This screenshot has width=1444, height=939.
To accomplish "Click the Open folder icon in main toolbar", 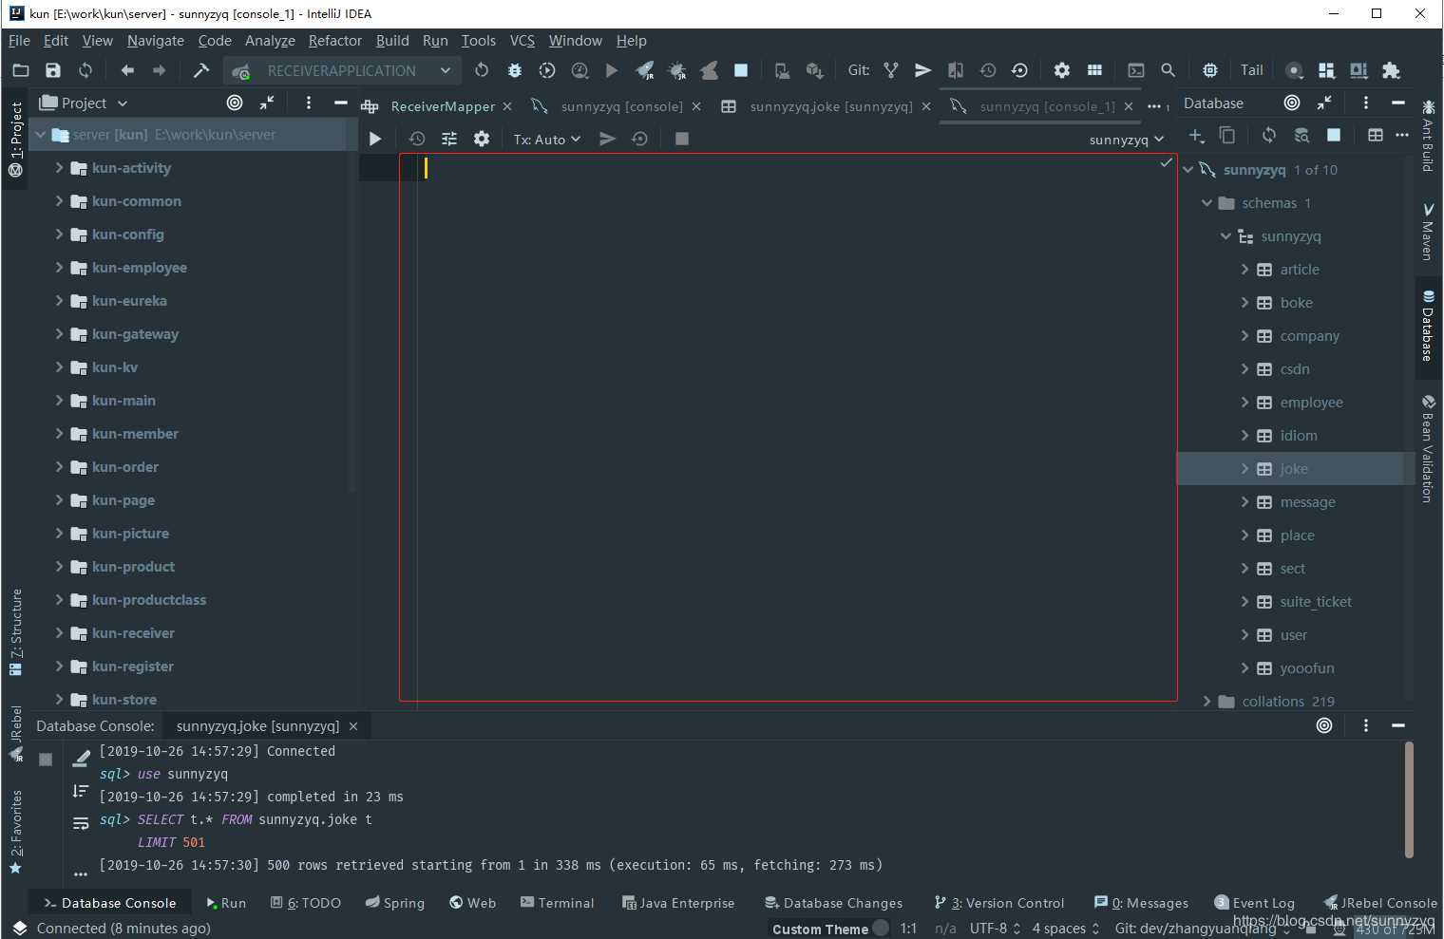I will click(x=21, y=70).
